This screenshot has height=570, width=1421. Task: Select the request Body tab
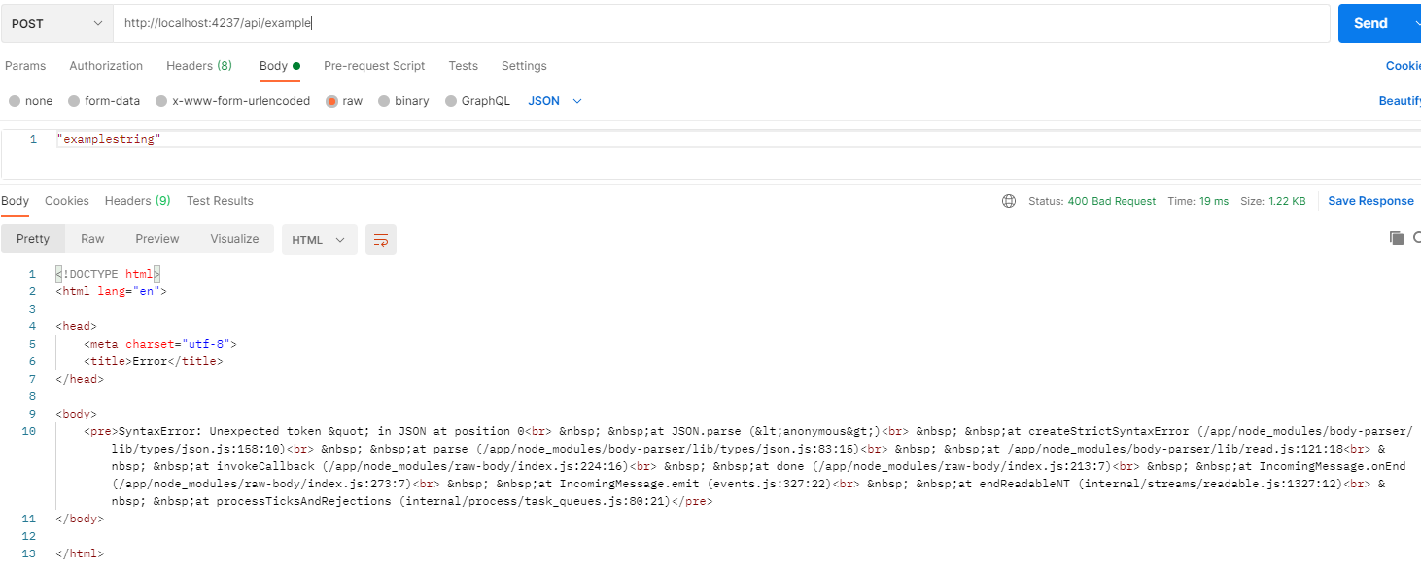tap(279, 66)
